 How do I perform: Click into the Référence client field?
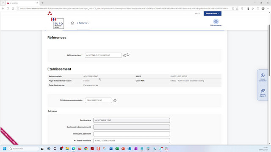(103, 55)
